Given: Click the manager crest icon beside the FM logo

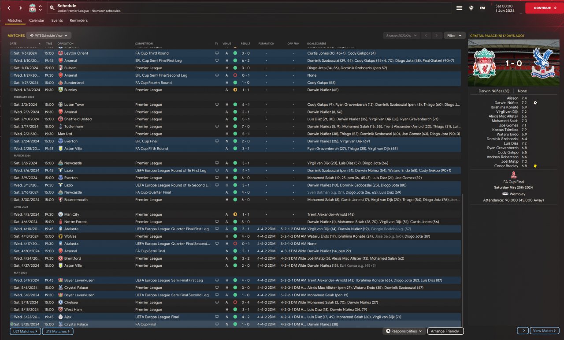Looking at the screenshot, I should (x=471, y=8).
